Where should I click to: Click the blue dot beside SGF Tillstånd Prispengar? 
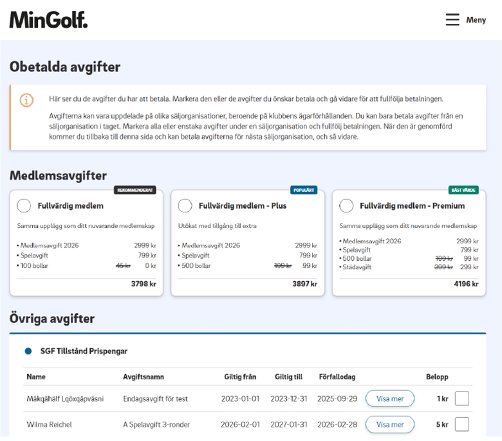28,351
